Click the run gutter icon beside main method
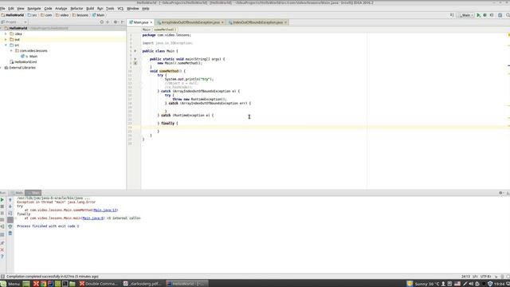 [135, 59]
